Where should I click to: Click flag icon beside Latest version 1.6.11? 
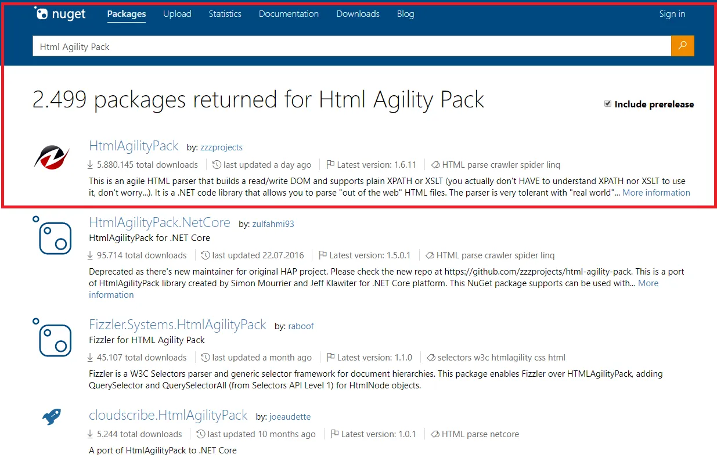(x=330, y=165)
